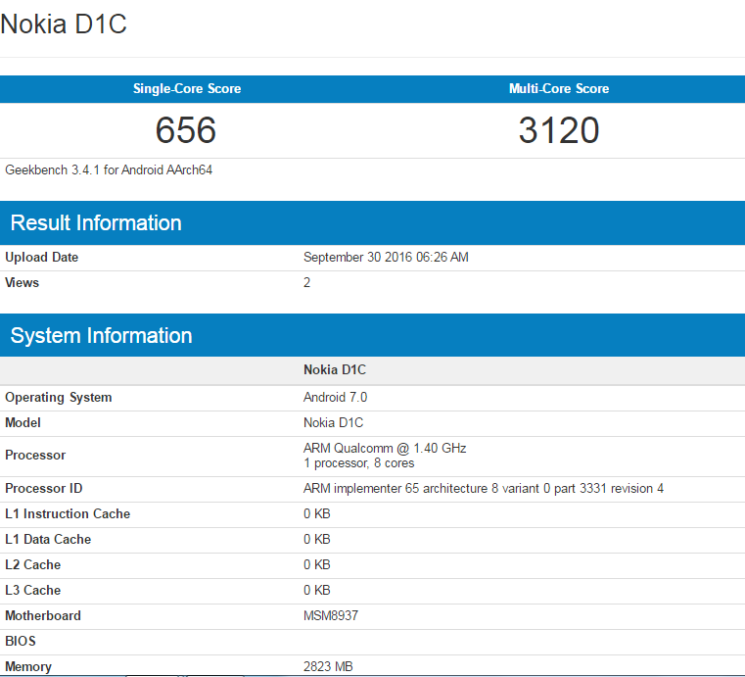This screenshot has height=677, width=745.
Task: Click bold 'Nokia D1C' table column header
Action: tap(335, 370)
